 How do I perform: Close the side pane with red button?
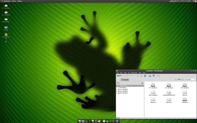pyautogui.click(x=142, y=83)
